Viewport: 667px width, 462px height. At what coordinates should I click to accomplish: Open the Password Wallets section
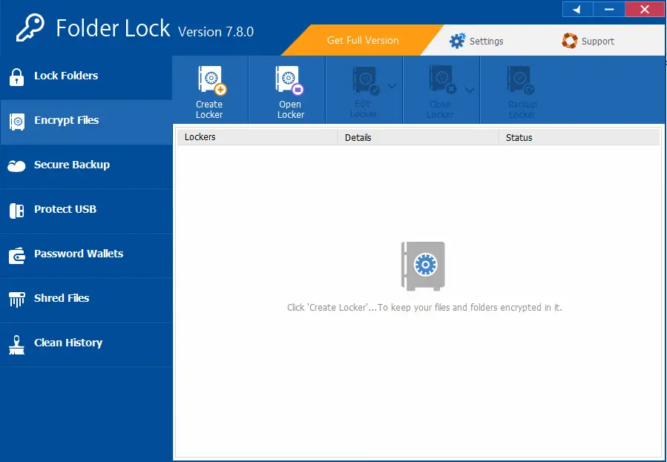click(86, 256)
